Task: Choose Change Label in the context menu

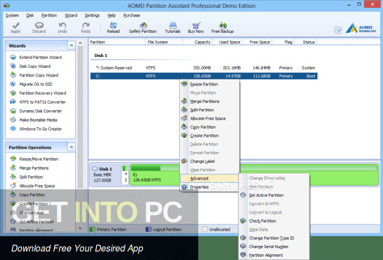Action: [x=210, y=161]
